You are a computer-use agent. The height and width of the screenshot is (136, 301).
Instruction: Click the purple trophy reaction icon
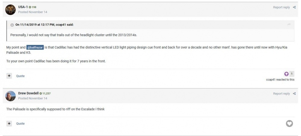point(286,74)
